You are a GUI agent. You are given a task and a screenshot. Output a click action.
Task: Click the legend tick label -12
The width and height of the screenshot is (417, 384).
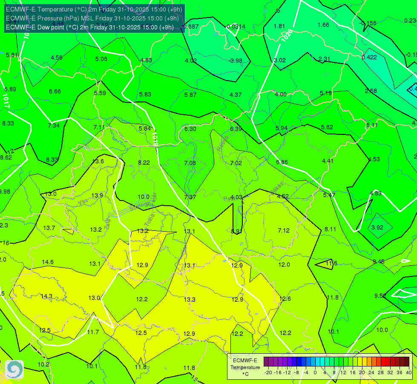287,372
